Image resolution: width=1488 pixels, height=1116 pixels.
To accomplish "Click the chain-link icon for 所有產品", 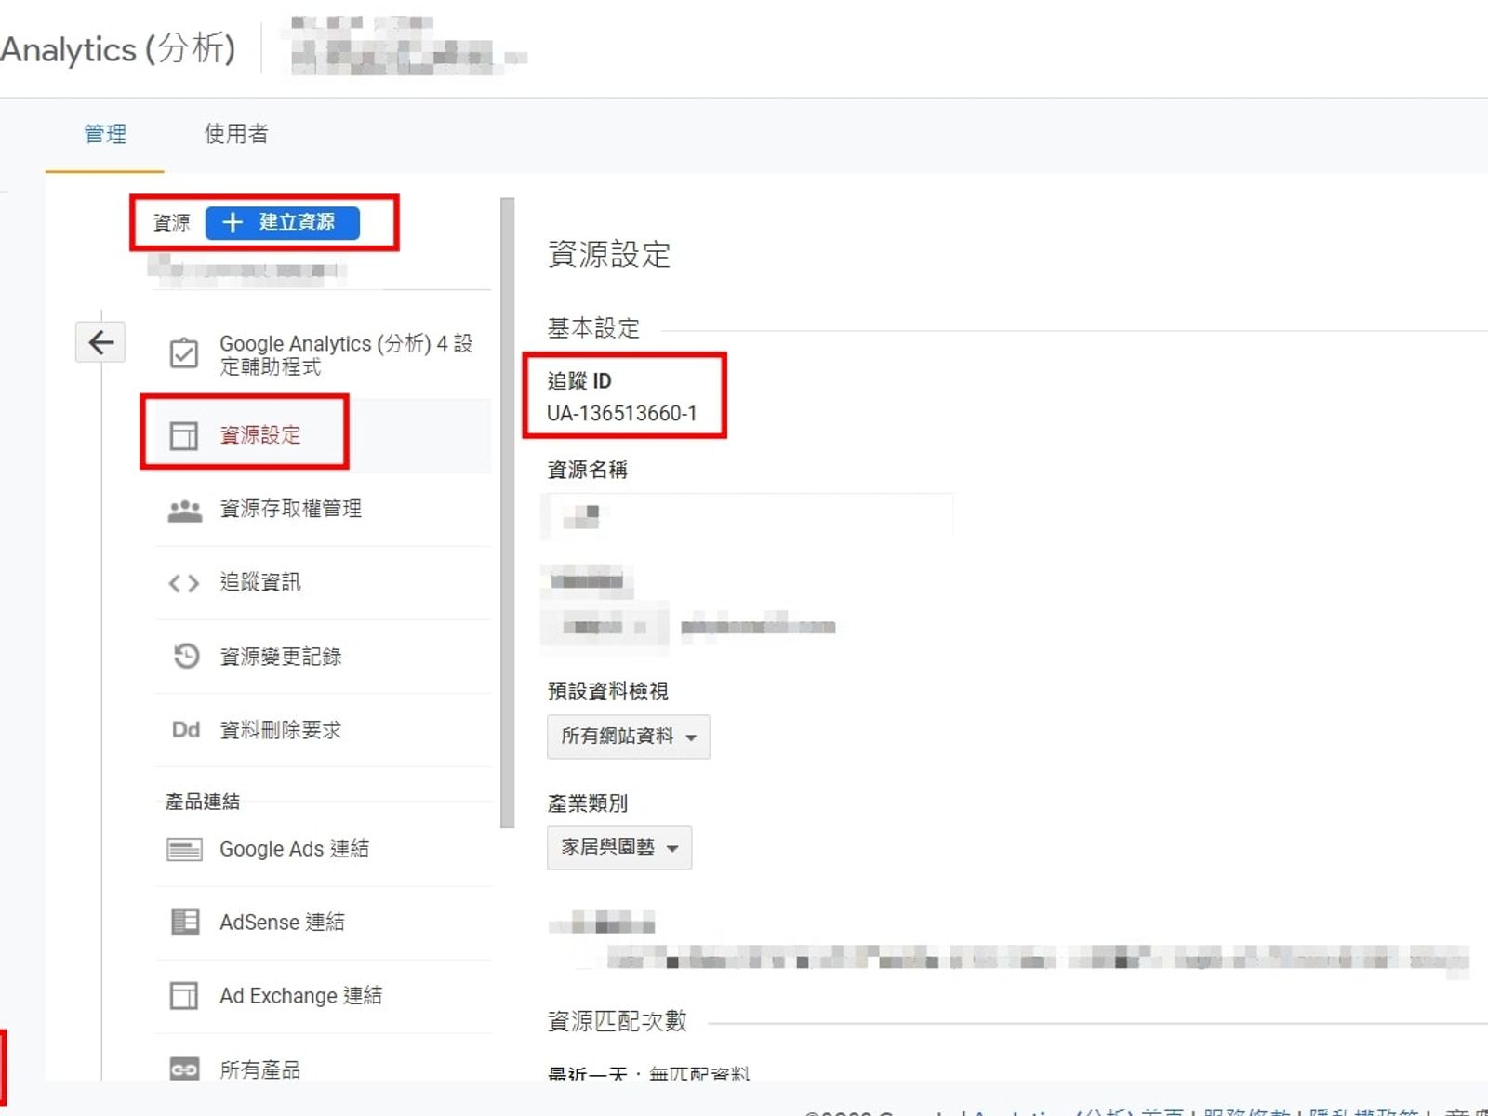I will (184, 1069).
